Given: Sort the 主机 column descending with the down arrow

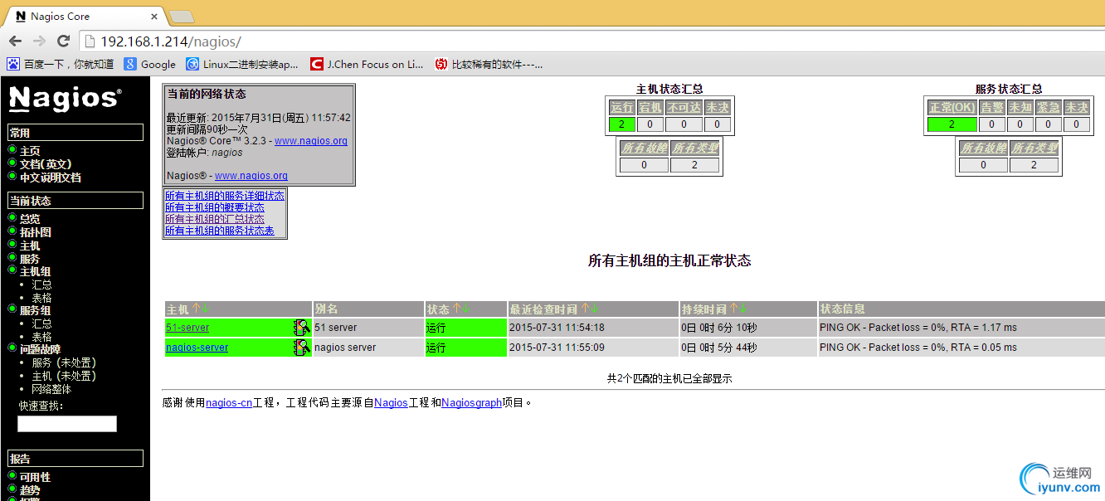Looking at the screenshot, I should [x=204, y=309].
